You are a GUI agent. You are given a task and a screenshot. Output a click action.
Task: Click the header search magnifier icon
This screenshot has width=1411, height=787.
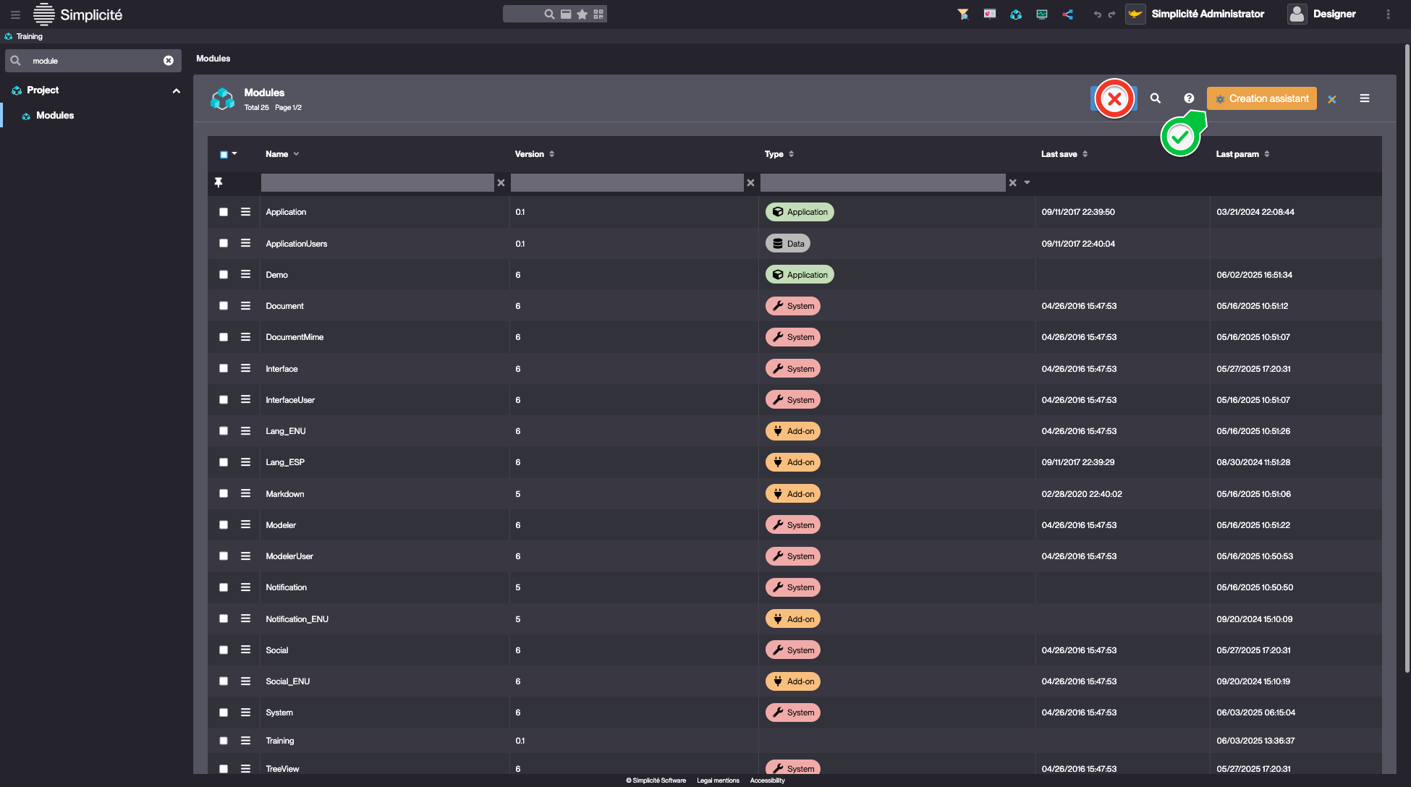pos(549,14)
